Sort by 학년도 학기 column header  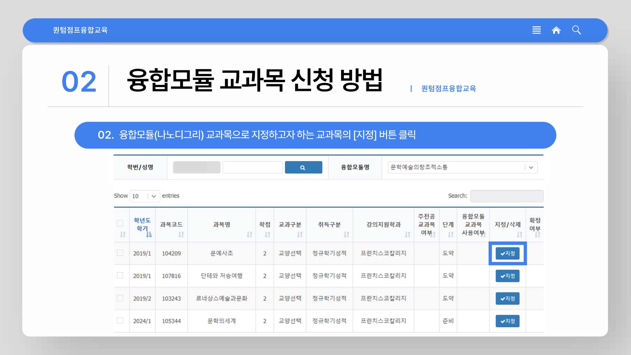(x=142, y=224)
